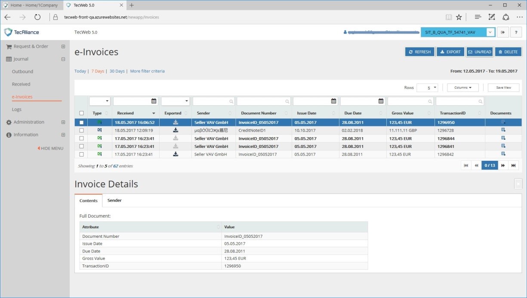
Task: Open documents icon for transaction 1296844
Action: click(x=503, y=138)
